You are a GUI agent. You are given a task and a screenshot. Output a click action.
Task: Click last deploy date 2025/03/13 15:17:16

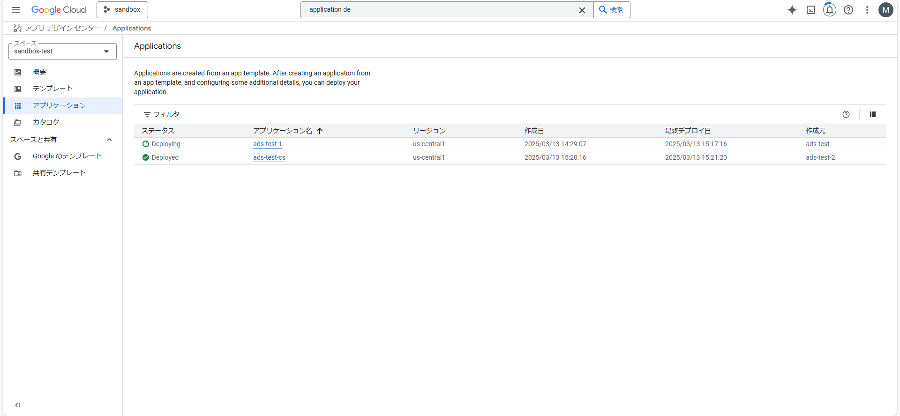coord(696,144)
